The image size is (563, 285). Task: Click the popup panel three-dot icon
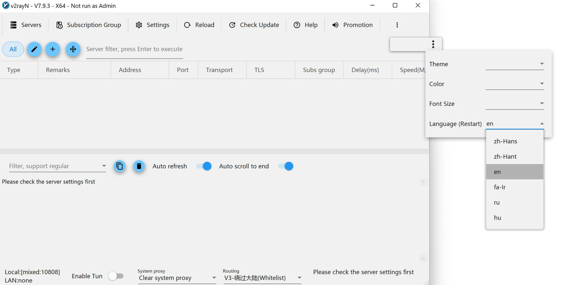pos(433,44)
